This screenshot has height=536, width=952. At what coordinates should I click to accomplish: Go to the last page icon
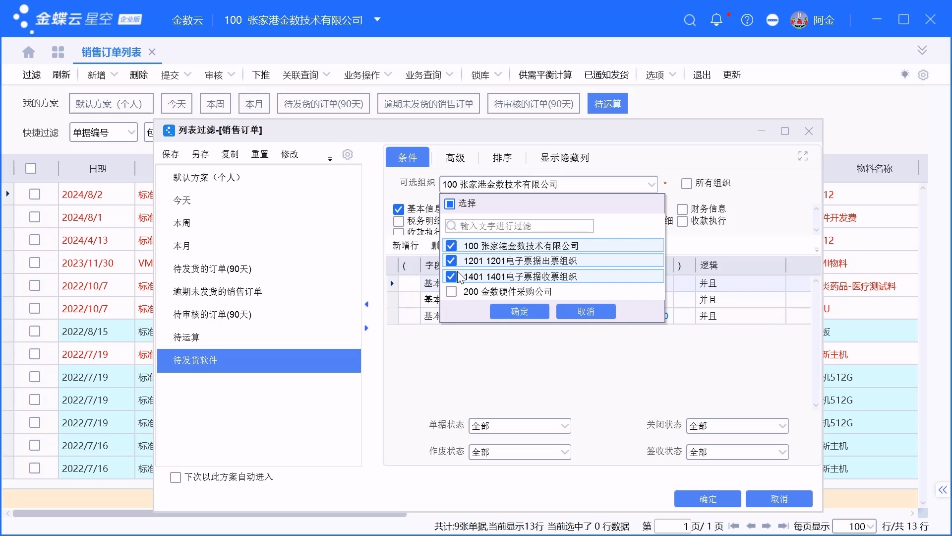783,526
